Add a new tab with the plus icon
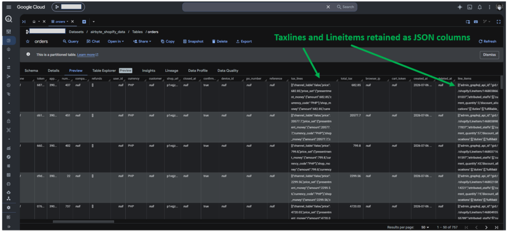Screen dimensions: 507x231 [x=84, y=22]
